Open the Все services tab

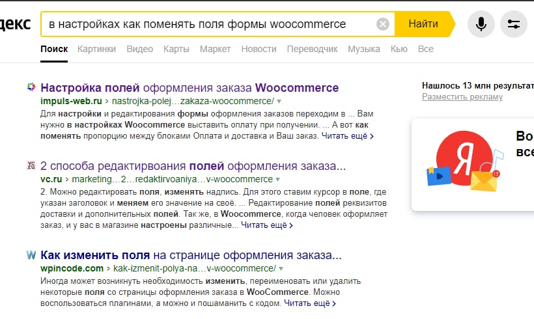tap(426, 49)
